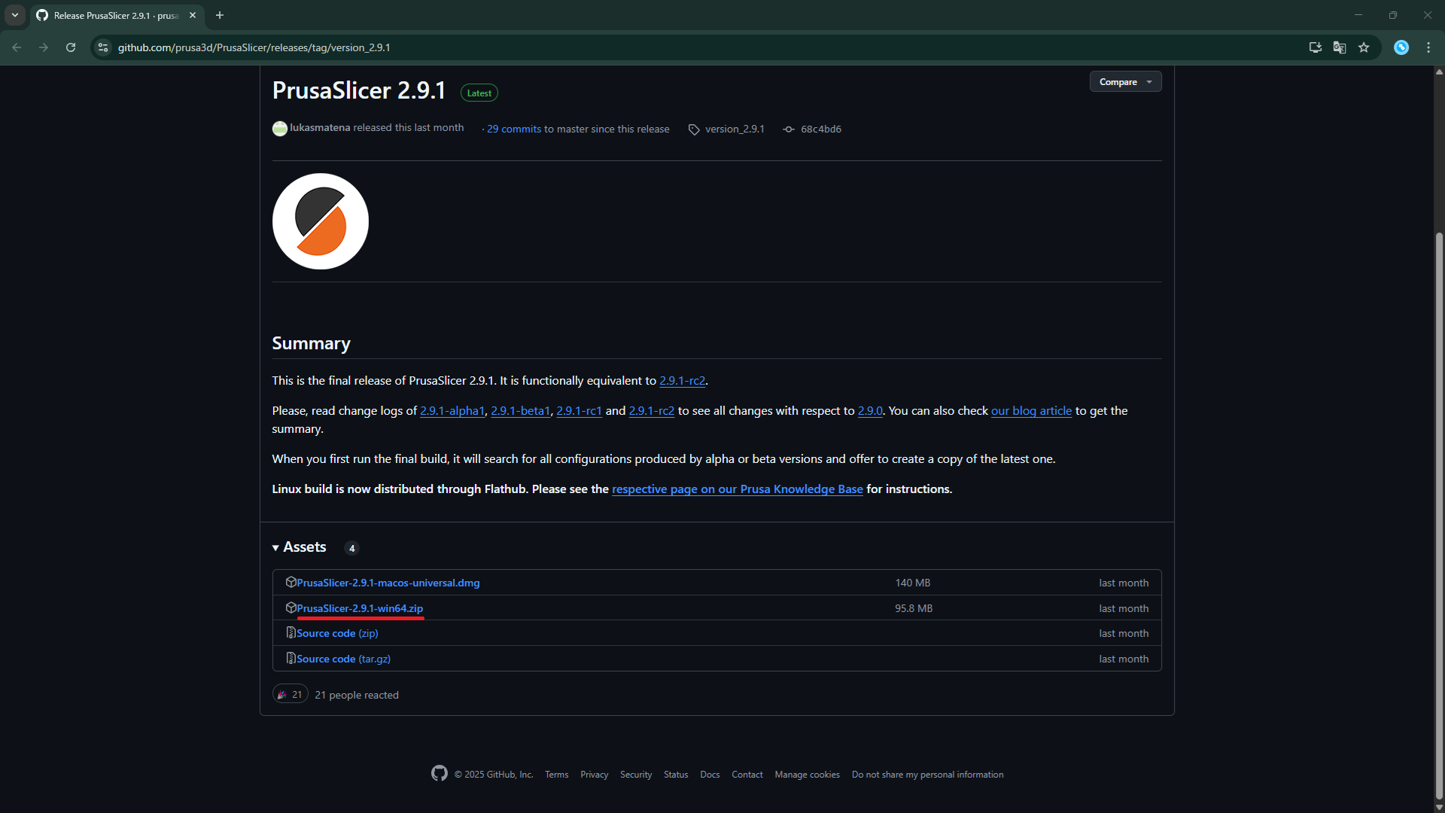This screenshot has height=813, width=1445.
Task: Click the version_2.9.1 tag link
Action: point(735,129)
